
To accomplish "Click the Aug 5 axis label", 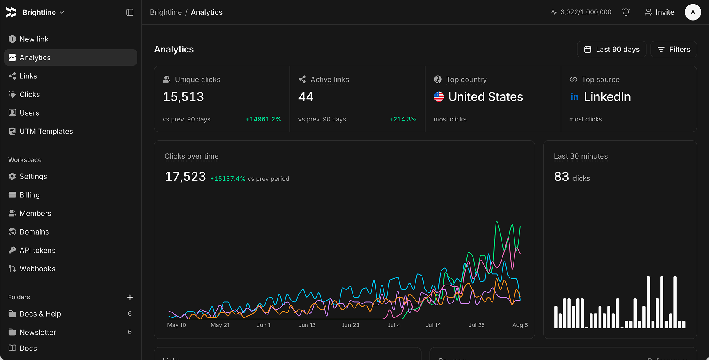I will click(520, 325).
